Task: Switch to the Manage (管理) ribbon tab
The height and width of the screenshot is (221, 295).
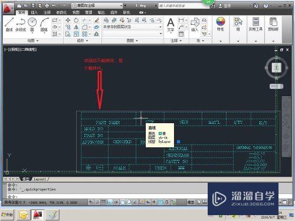Action: coord(88,12)
